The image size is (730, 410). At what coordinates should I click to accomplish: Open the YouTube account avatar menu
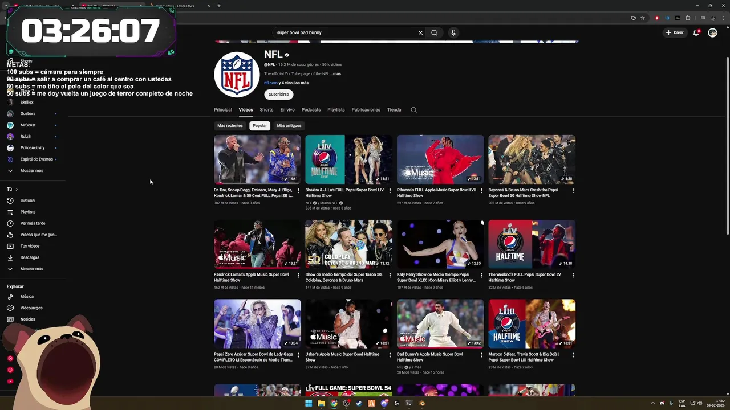[x=712, y=32]
